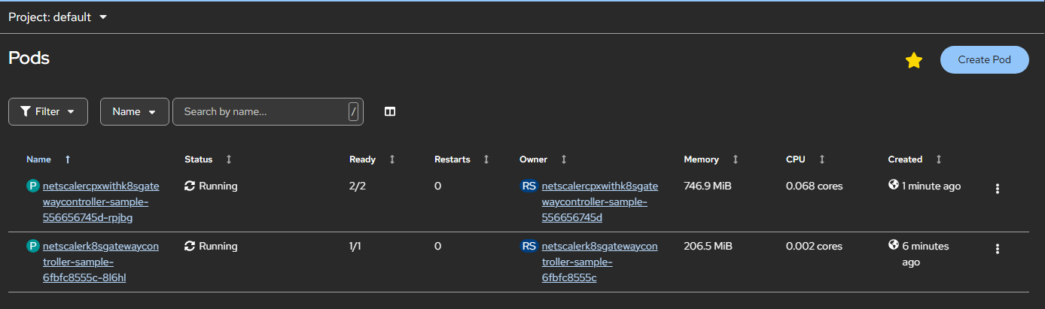Open the Name search-type dropdown
The width and height of the screenshot is (1045, 309).
[x=134, y=111]
